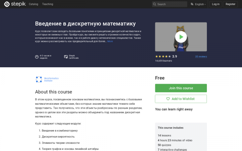Click 'You can learn right away' text
Viewport: 242px width, 151px height.
[x=174, y=109]
